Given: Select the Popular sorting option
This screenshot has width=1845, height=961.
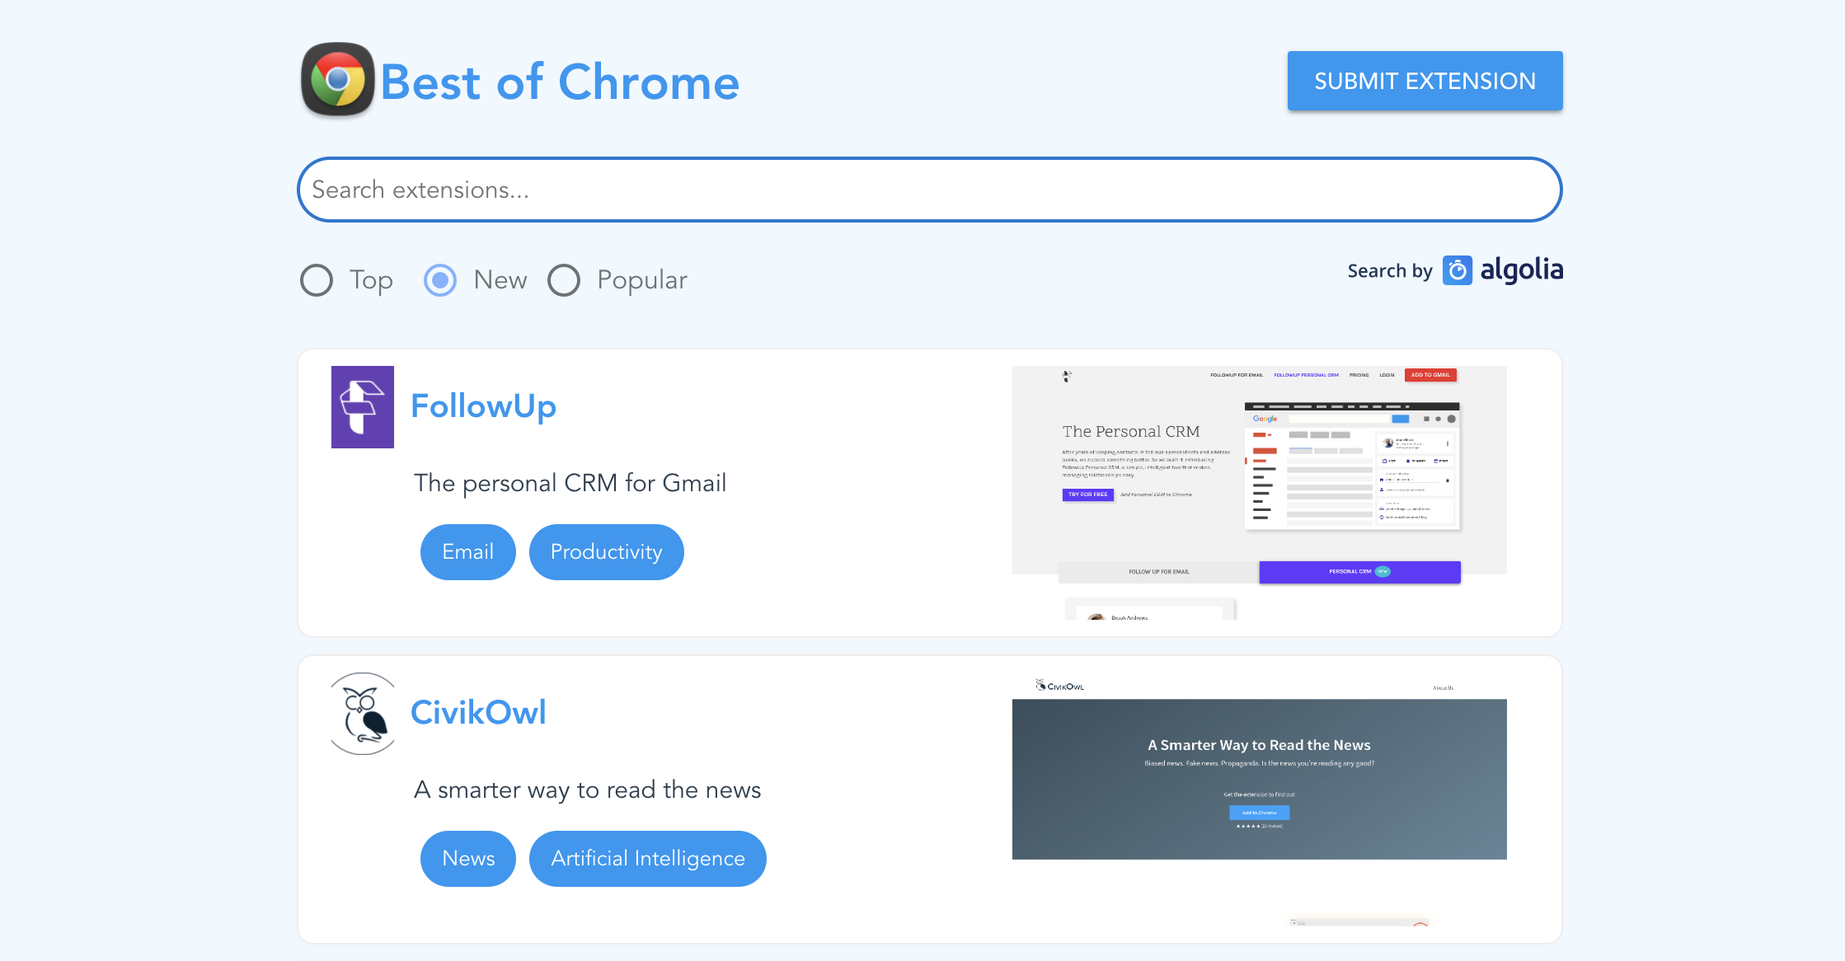Looking at the screenshot, I should (x=565, y=280).
